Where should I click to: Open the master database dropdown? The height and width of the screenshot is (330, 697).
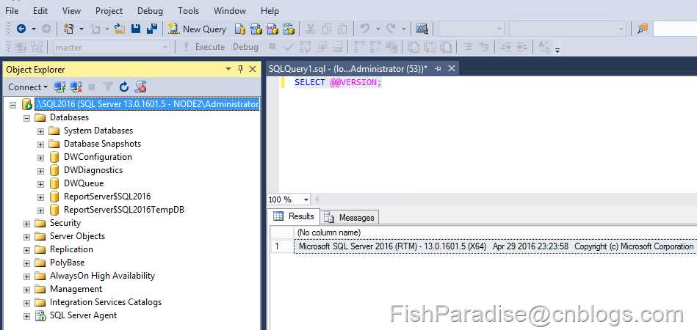tap(165, 48)
